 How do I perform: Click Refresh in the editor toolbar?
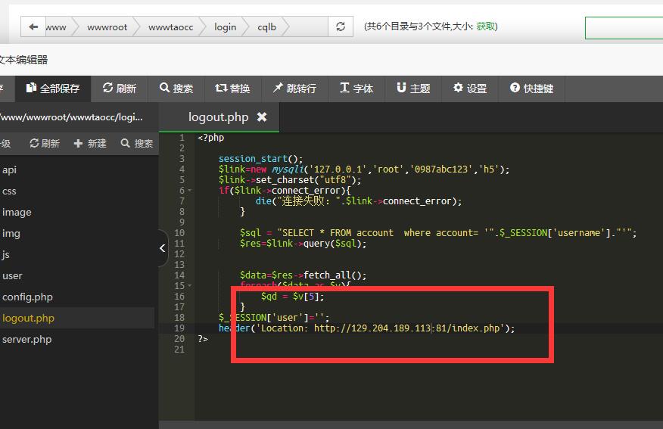point(120,89)
